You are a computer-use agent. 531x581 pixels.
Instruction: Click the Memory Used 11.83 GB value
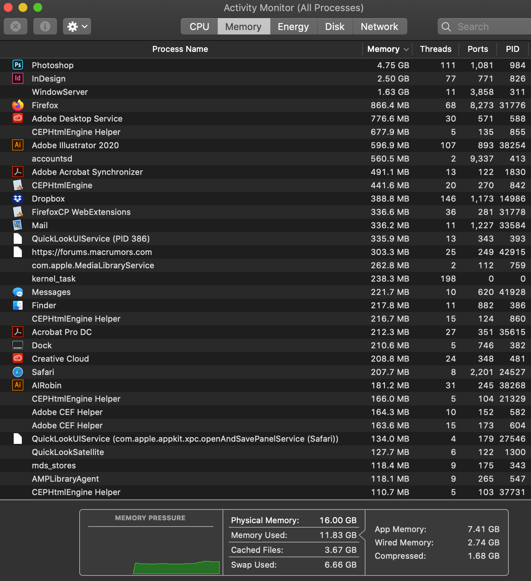point(338,535)
